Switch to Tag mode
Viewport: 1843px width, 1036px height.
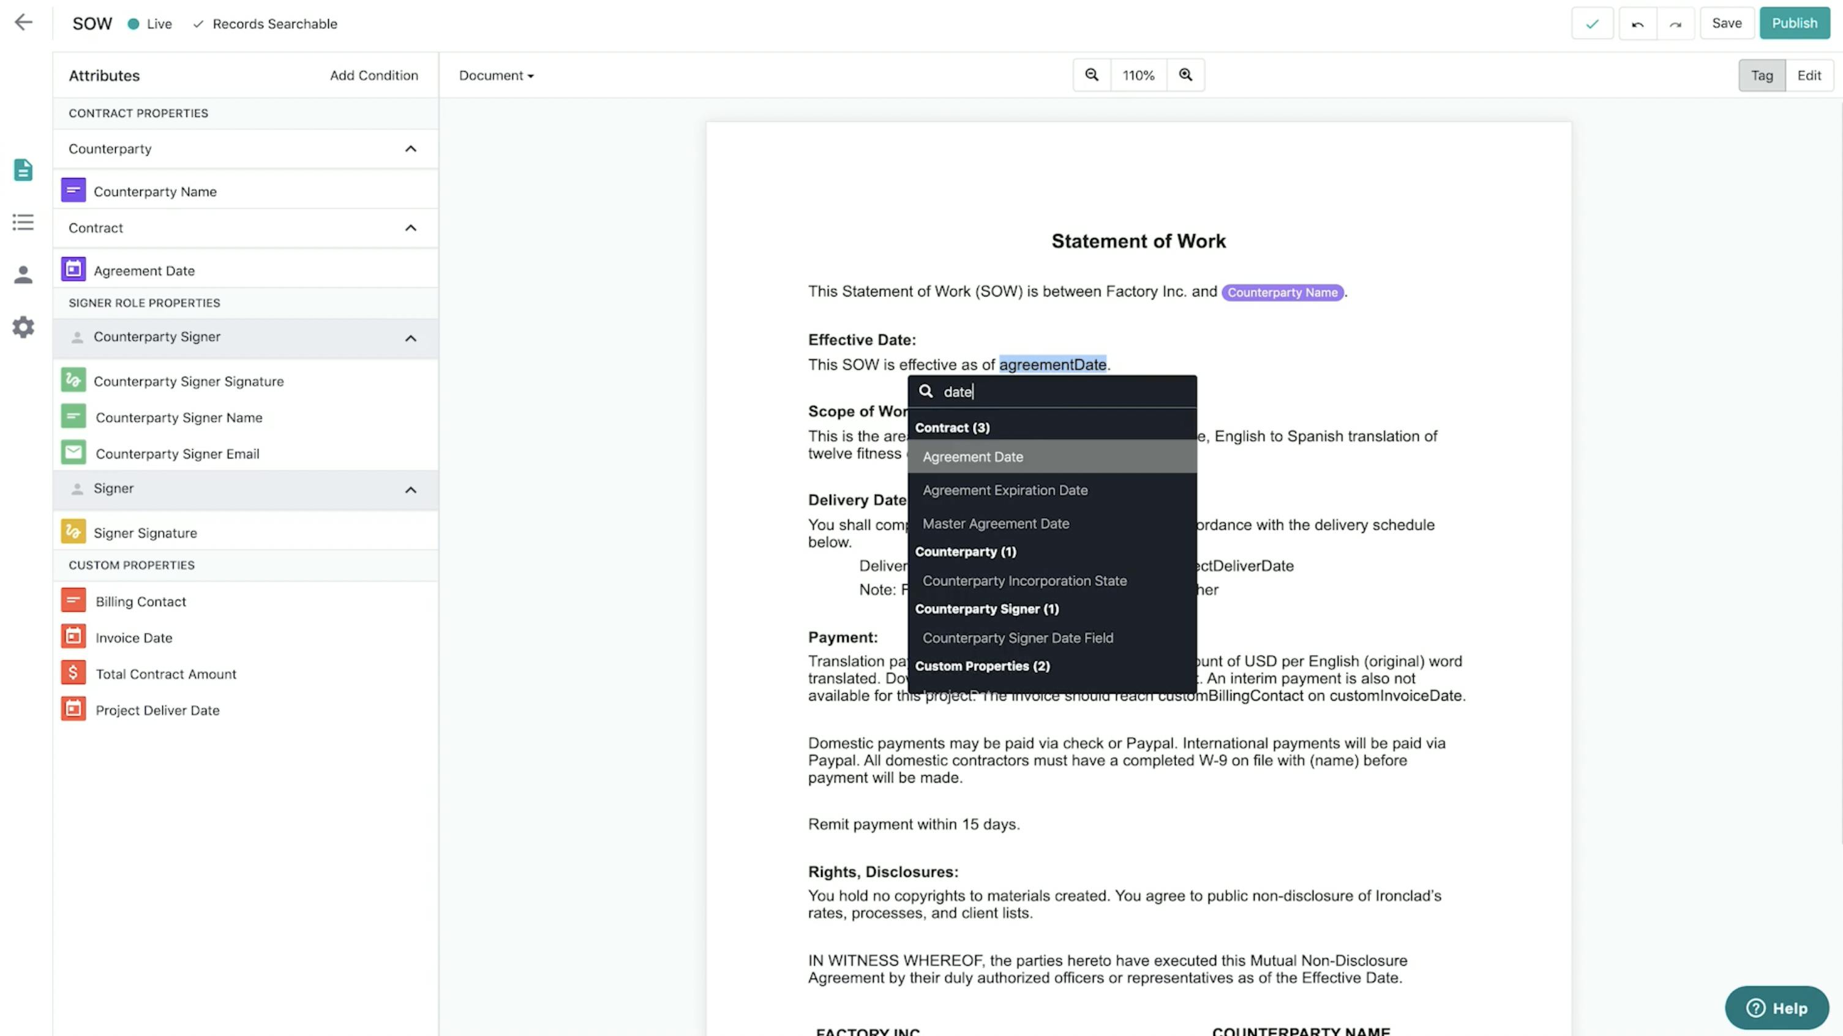coord(1762,75)
